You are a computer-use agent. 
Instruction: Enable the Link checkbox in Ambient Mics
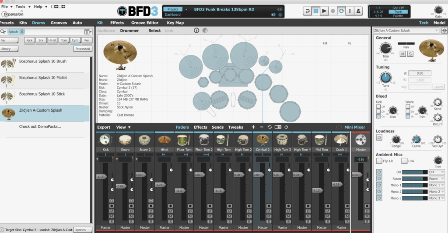pyautogui.click(x=404, y=161)
